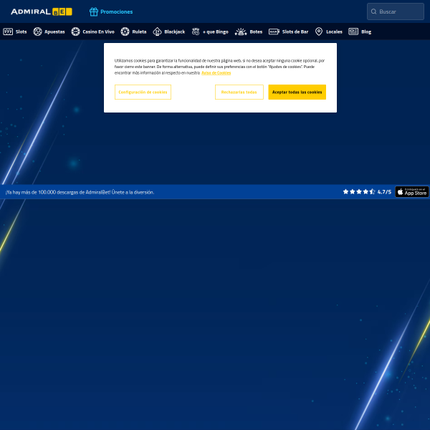
Task: Go to Blackjack menu label
Action: pyautogui.click(x=175, y=32)
